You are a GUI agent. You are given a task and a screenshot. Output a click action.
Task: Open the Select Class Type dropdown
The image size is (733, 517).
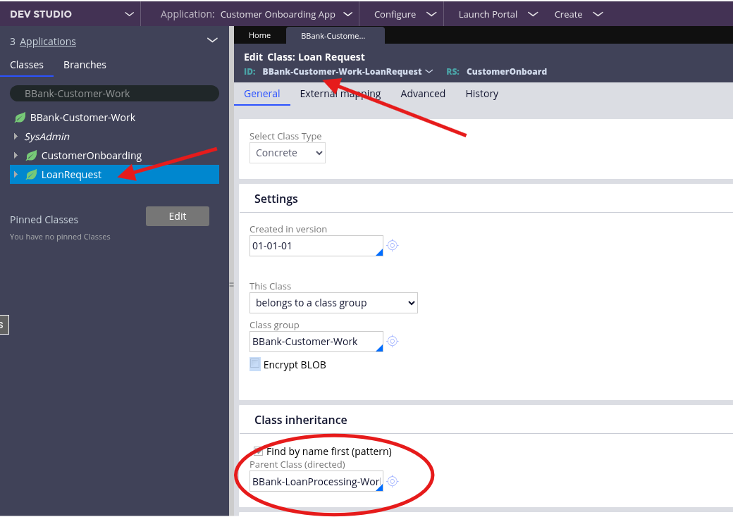[x=288, y=153]
